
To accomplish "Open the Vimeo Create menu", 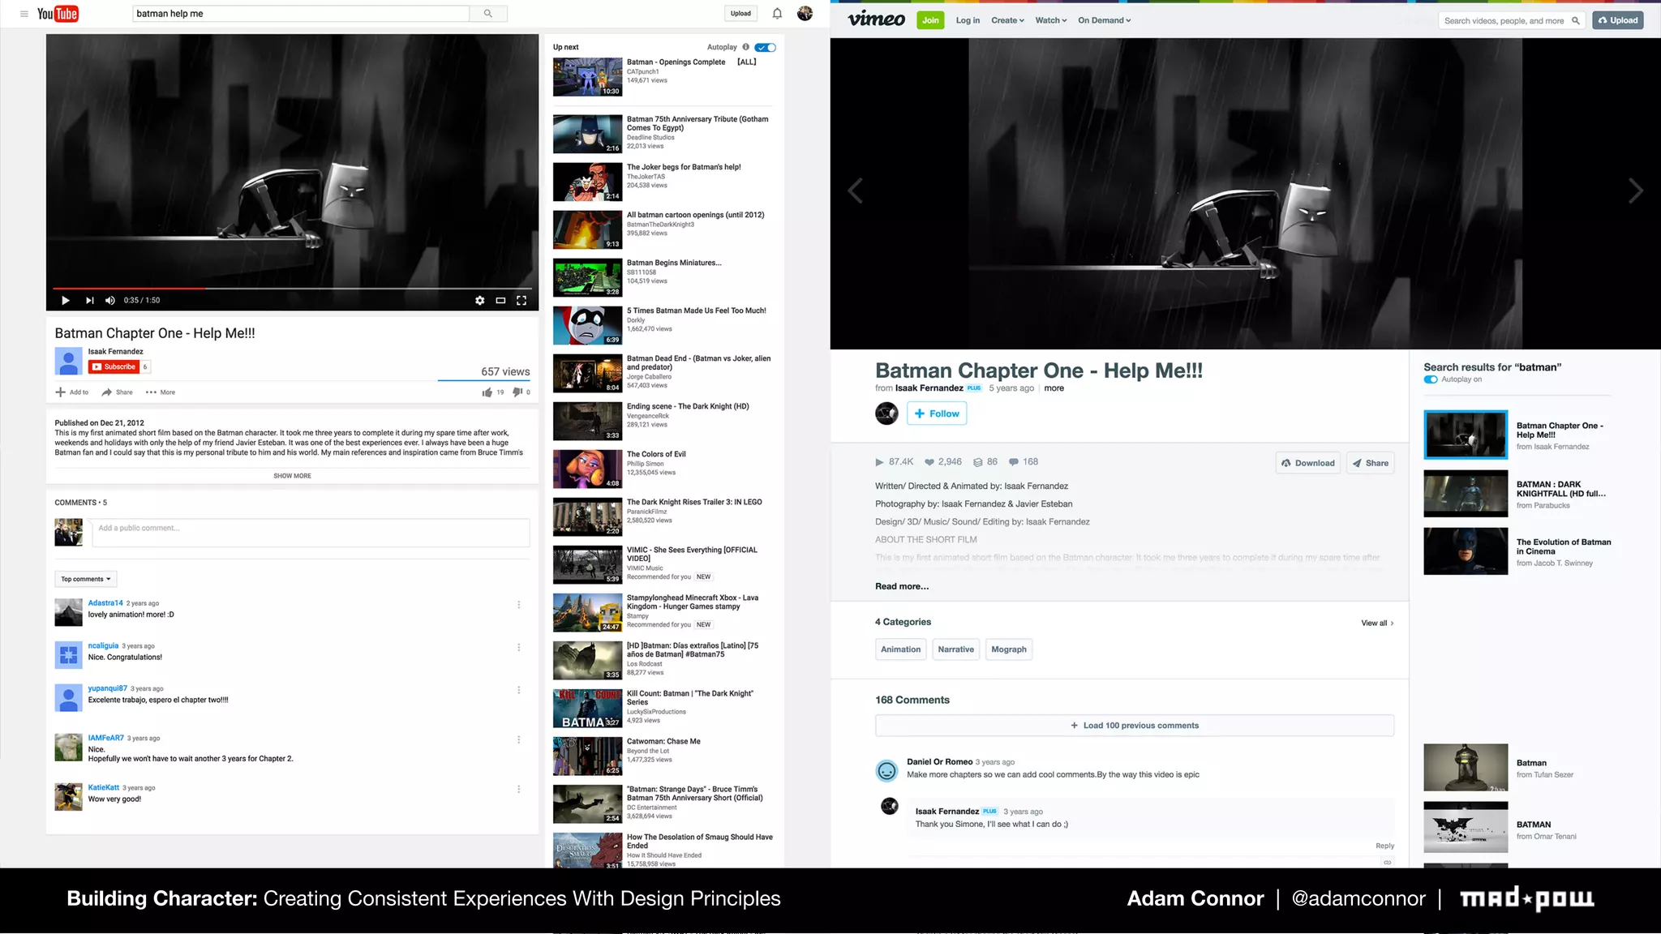I will (x=1007, y=20).
